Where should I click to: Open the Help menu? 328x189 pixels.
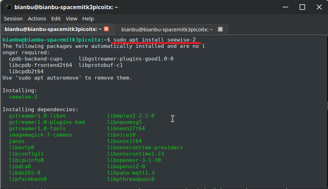click(88, 19)
